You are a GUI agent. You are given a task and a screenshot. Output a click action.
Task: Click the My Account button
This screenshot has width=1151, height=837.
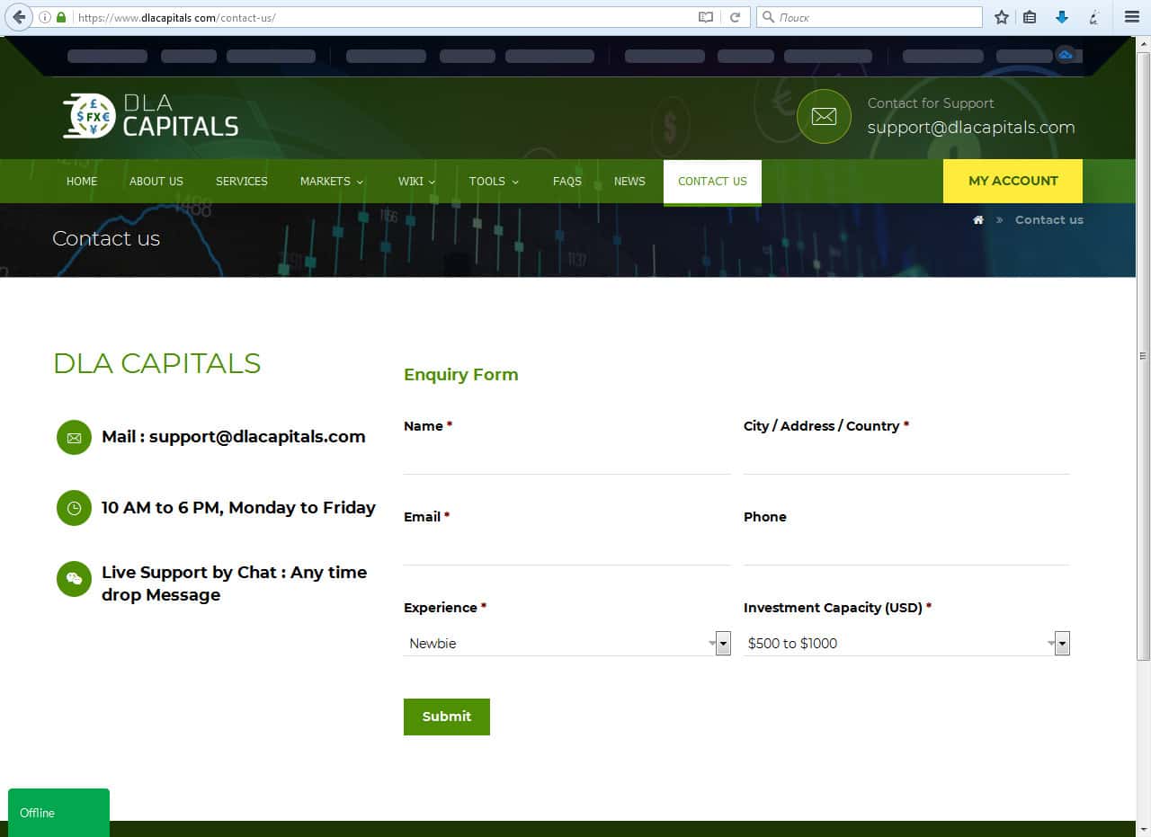pyautogui.click(x=1013, y=181)
